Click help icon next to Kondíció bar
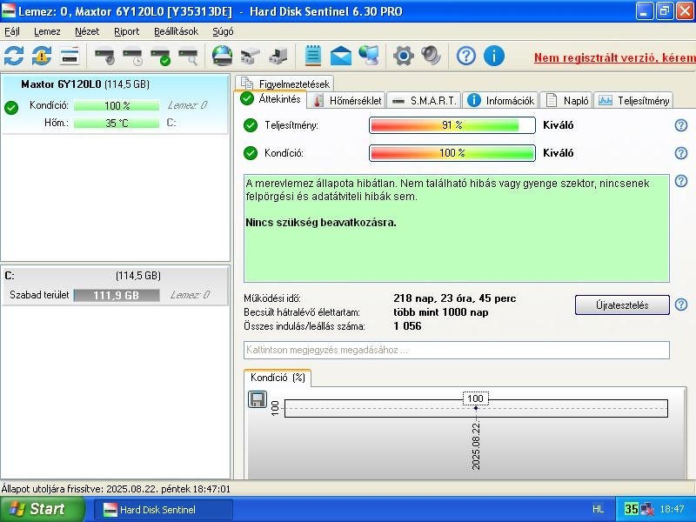Screen dimensions: 696x522 click(x=681, y=153)
